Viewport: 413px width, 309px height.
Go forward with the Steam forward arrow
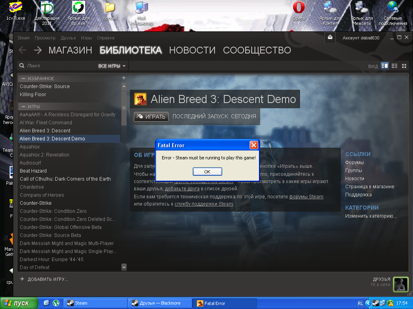coord(38,50)
